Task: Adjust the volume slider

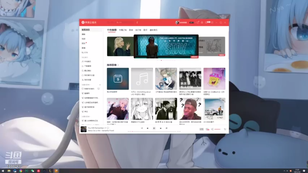Action: click(218, 129)
